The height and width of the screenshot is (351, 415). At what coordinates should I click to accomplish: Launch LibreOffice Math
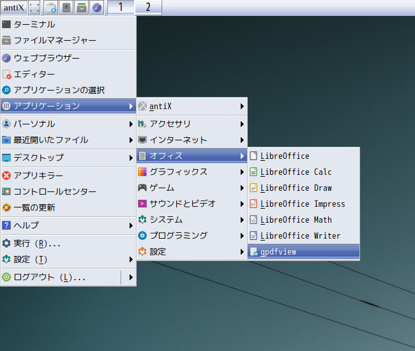(x=304, y=220)
